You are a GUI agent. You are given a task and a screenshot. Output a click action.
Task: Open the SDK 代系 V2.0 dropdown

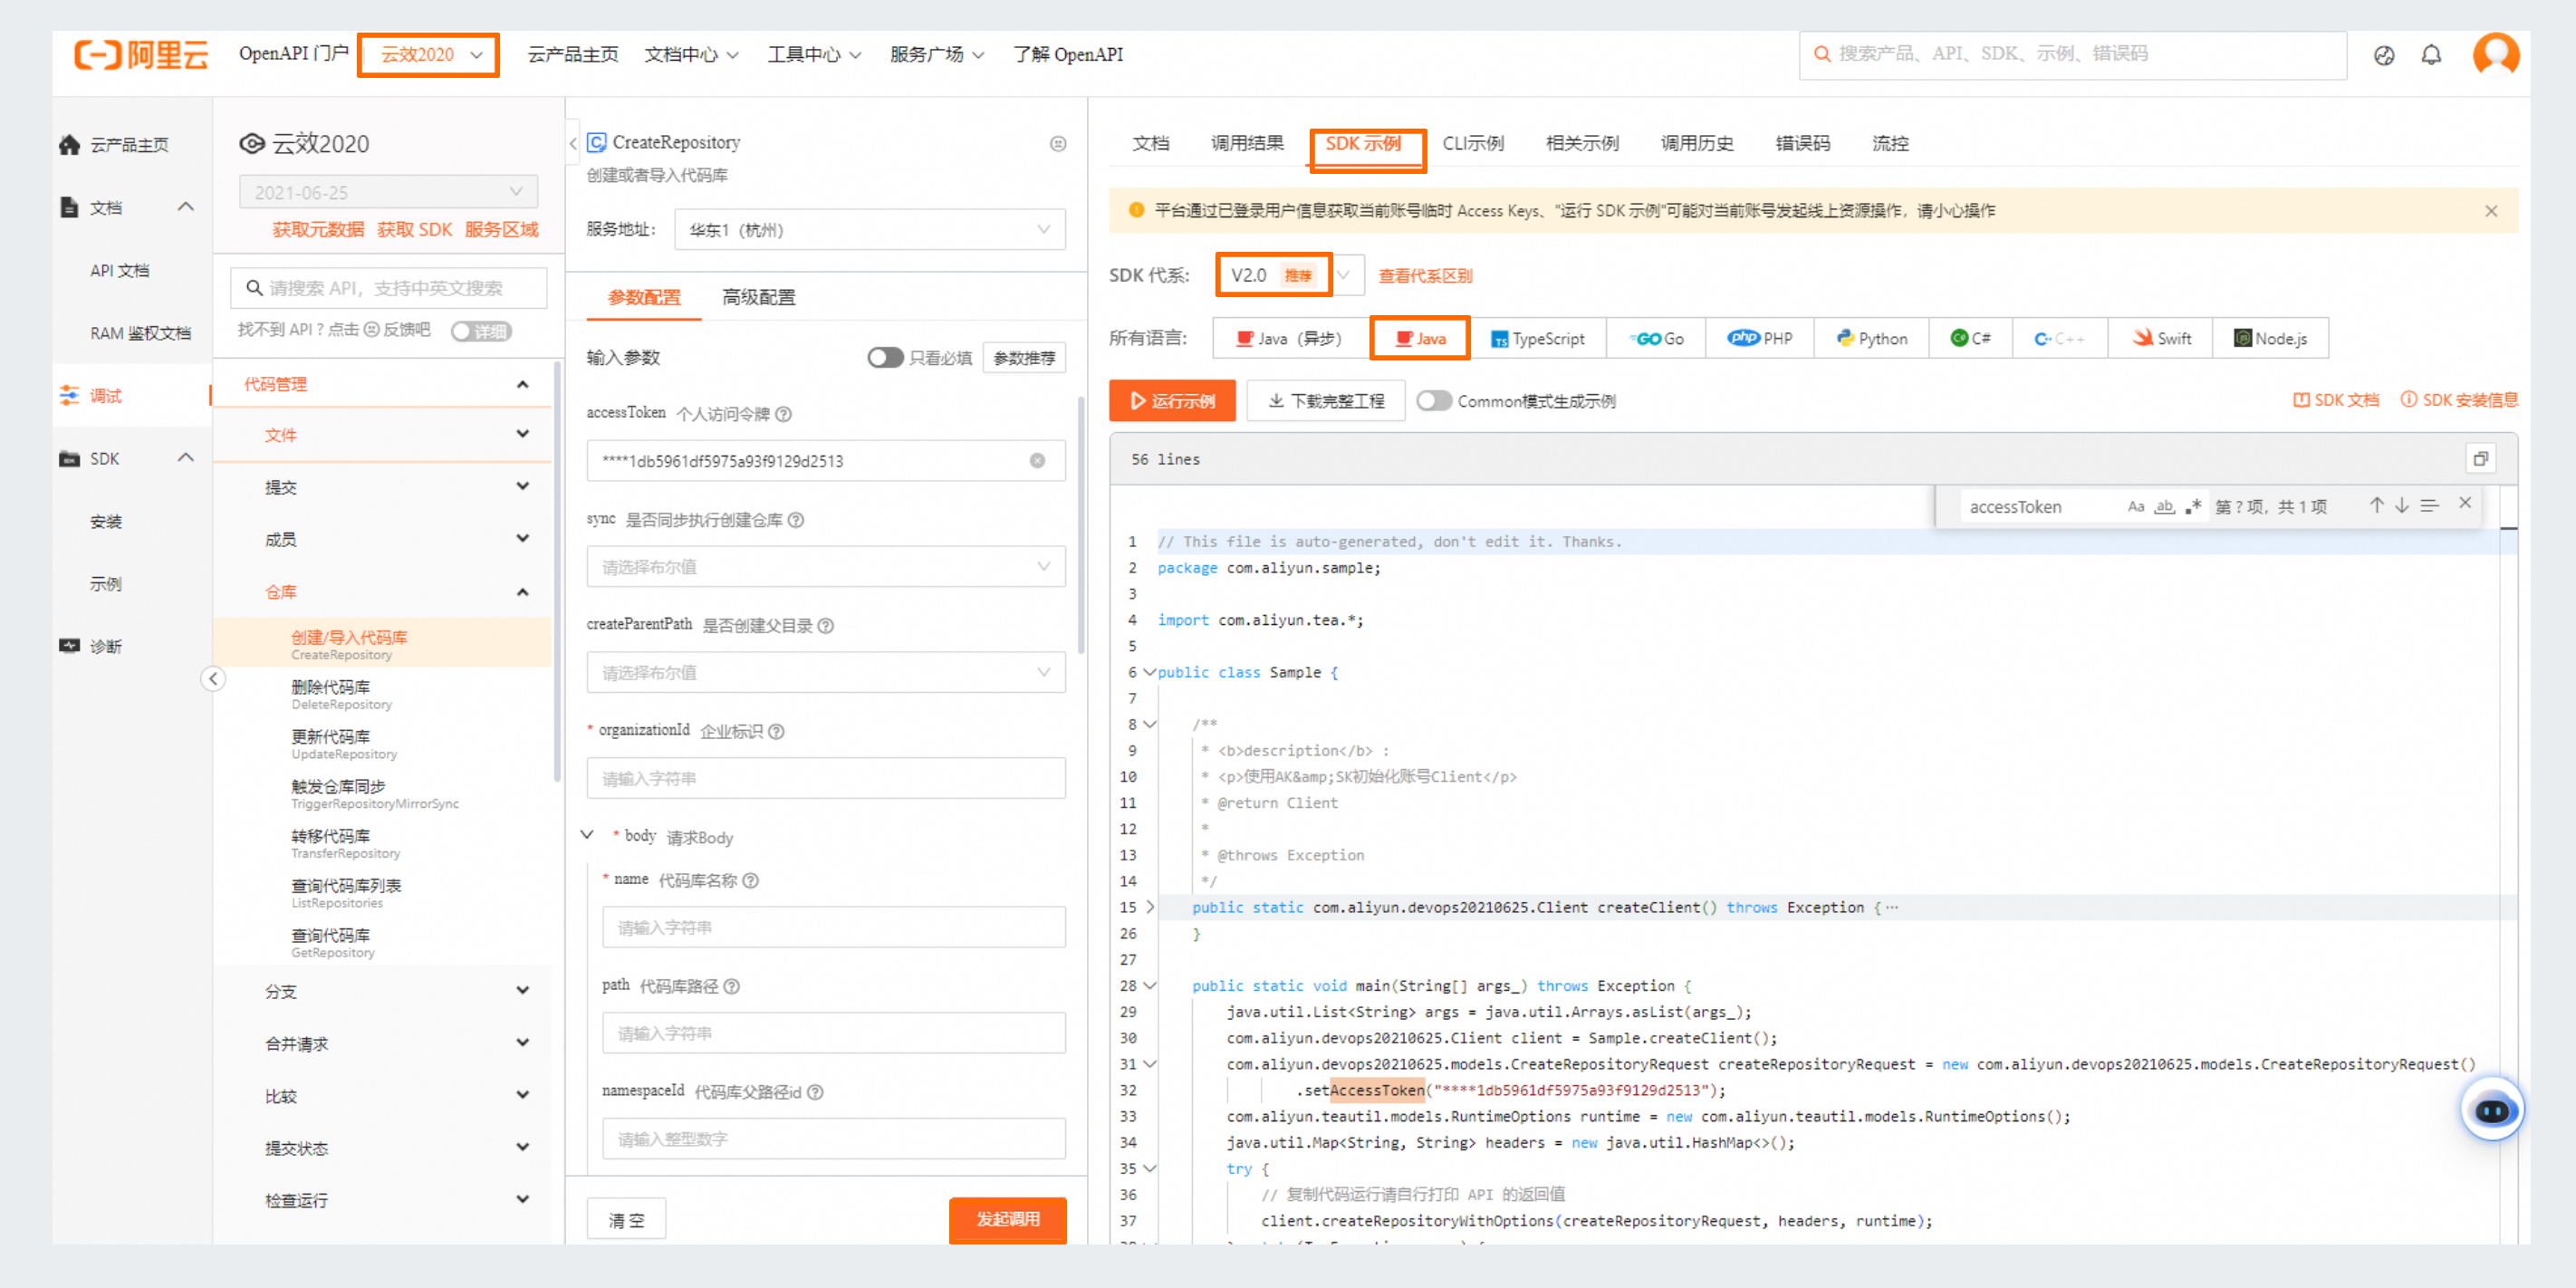point(1290,275)
